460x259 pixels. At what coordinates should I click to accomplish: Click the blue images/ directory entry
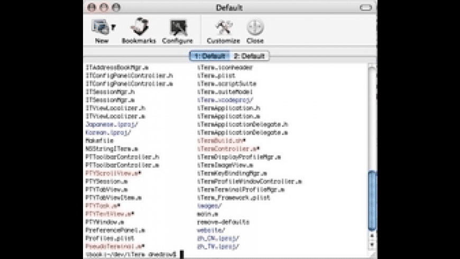tap(209, 206)
